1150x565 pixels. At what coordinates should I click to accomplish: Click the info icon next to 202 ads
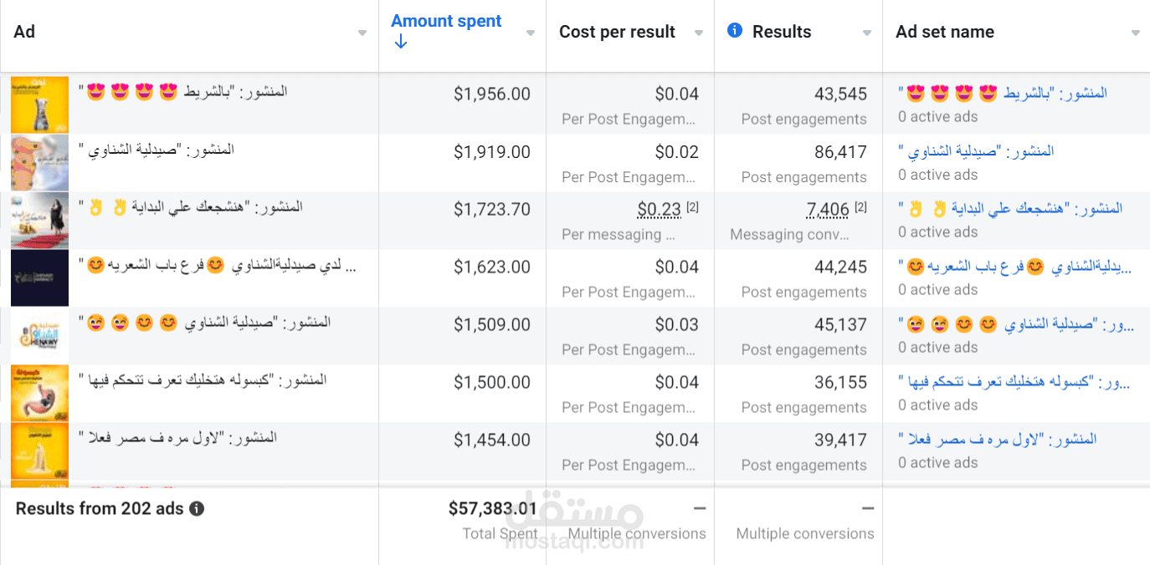coord(197,508)
